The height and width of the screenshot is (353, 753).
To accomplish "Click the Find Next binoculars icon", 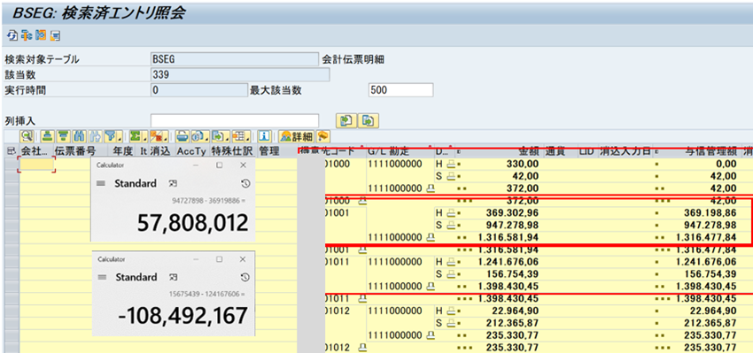I will (x=96, y=136).
